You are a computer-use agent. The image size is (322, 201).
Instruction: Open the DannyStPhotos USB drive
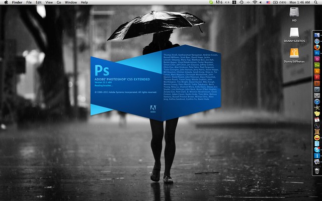click(x=294, y=53)
